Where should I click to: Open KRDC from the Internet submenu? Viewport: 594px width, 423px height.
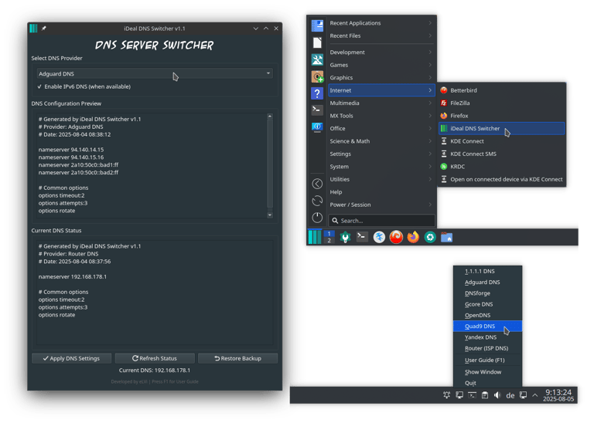(x=501, y=166)
